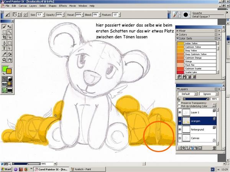Image resolution: width=230 pixels, height=172 pixels.
Task: Click the Feature value field
Action: point(115,15)
